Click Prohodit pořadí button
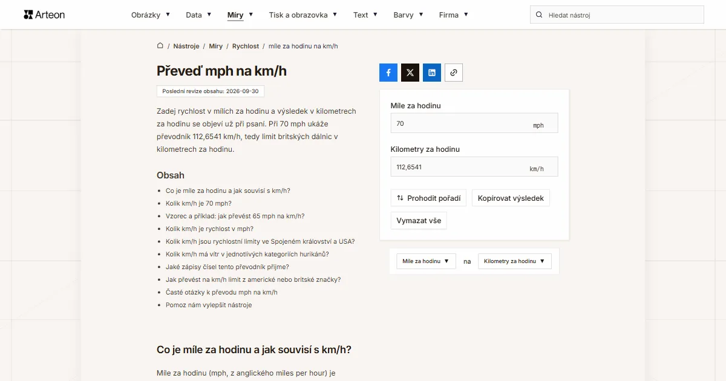This screenshot has height=381, width=726. click(x=428, y=198)
